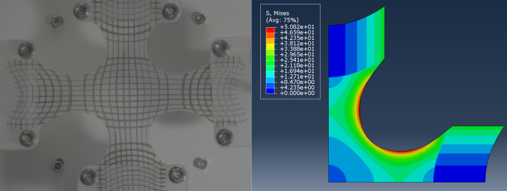Viewport: 507px width, 191px height.
Task: Select the +2.541e+01 legend value
Action: [297, 60]
